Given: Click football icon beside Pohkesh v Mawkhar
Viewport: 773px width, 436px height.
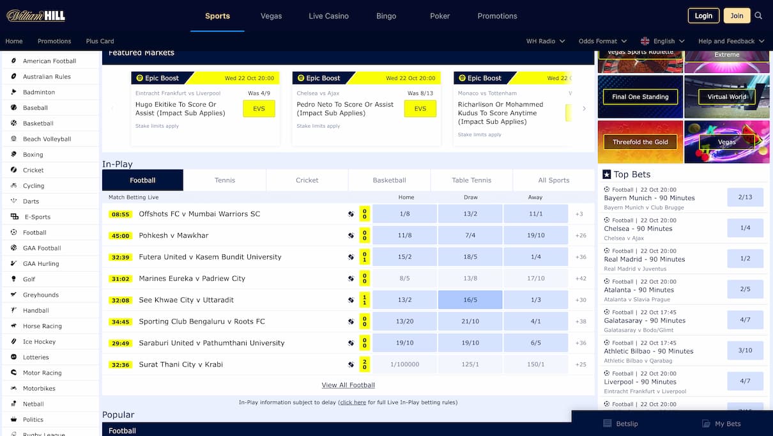Looking at the screenshot, I should pos(351,236).
